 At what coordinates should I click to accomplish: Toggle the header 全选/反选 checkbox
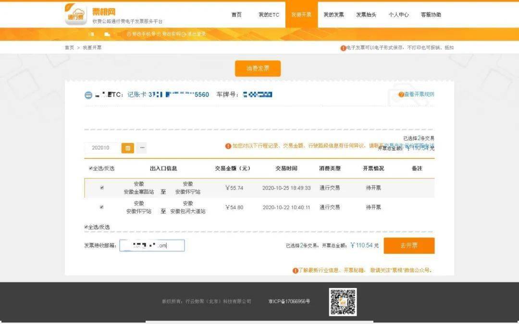[90, 168]
